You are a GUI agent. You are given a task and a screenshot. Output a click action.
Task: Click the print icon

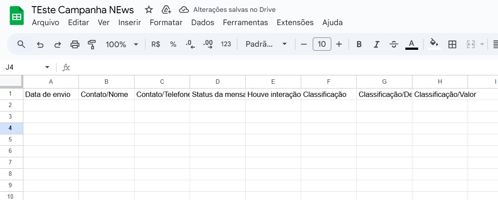pyautogui.click(x=75, y=44)
